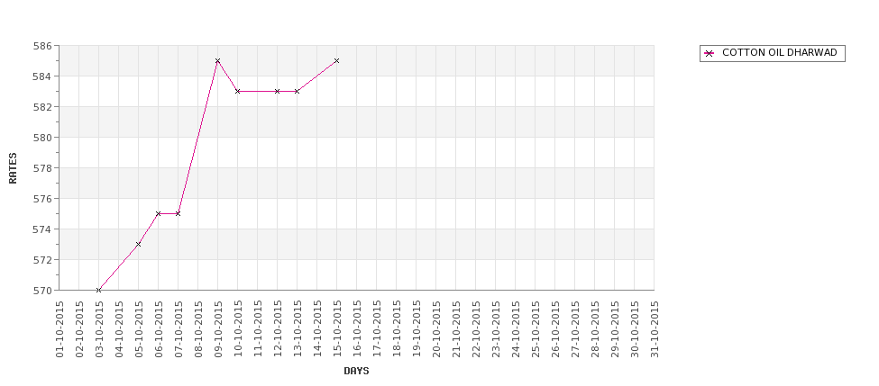
Task: Click the pink legend marker icon
Action: [x=710, y=53]
